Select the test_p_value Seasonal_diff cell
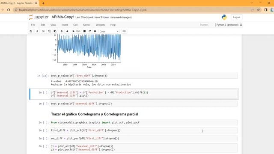Image resolution: width=274 pixels, height=154 pixels. pos(144,104)
